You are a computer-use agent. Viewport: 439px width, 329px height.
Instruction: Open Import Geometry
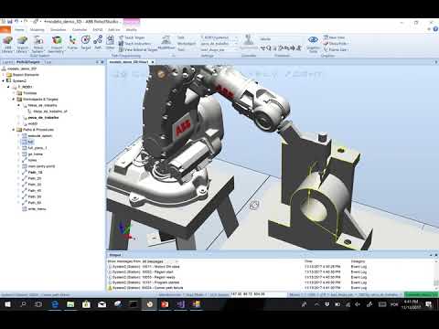pyautogui.click(x=57, y=44)
